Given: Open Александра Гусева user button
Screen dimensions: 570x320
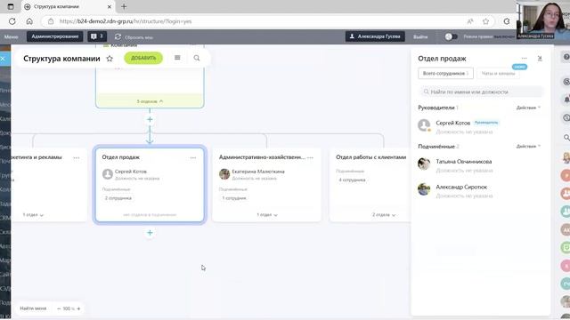Looking at the screenshot, I should tap(375, 36).
